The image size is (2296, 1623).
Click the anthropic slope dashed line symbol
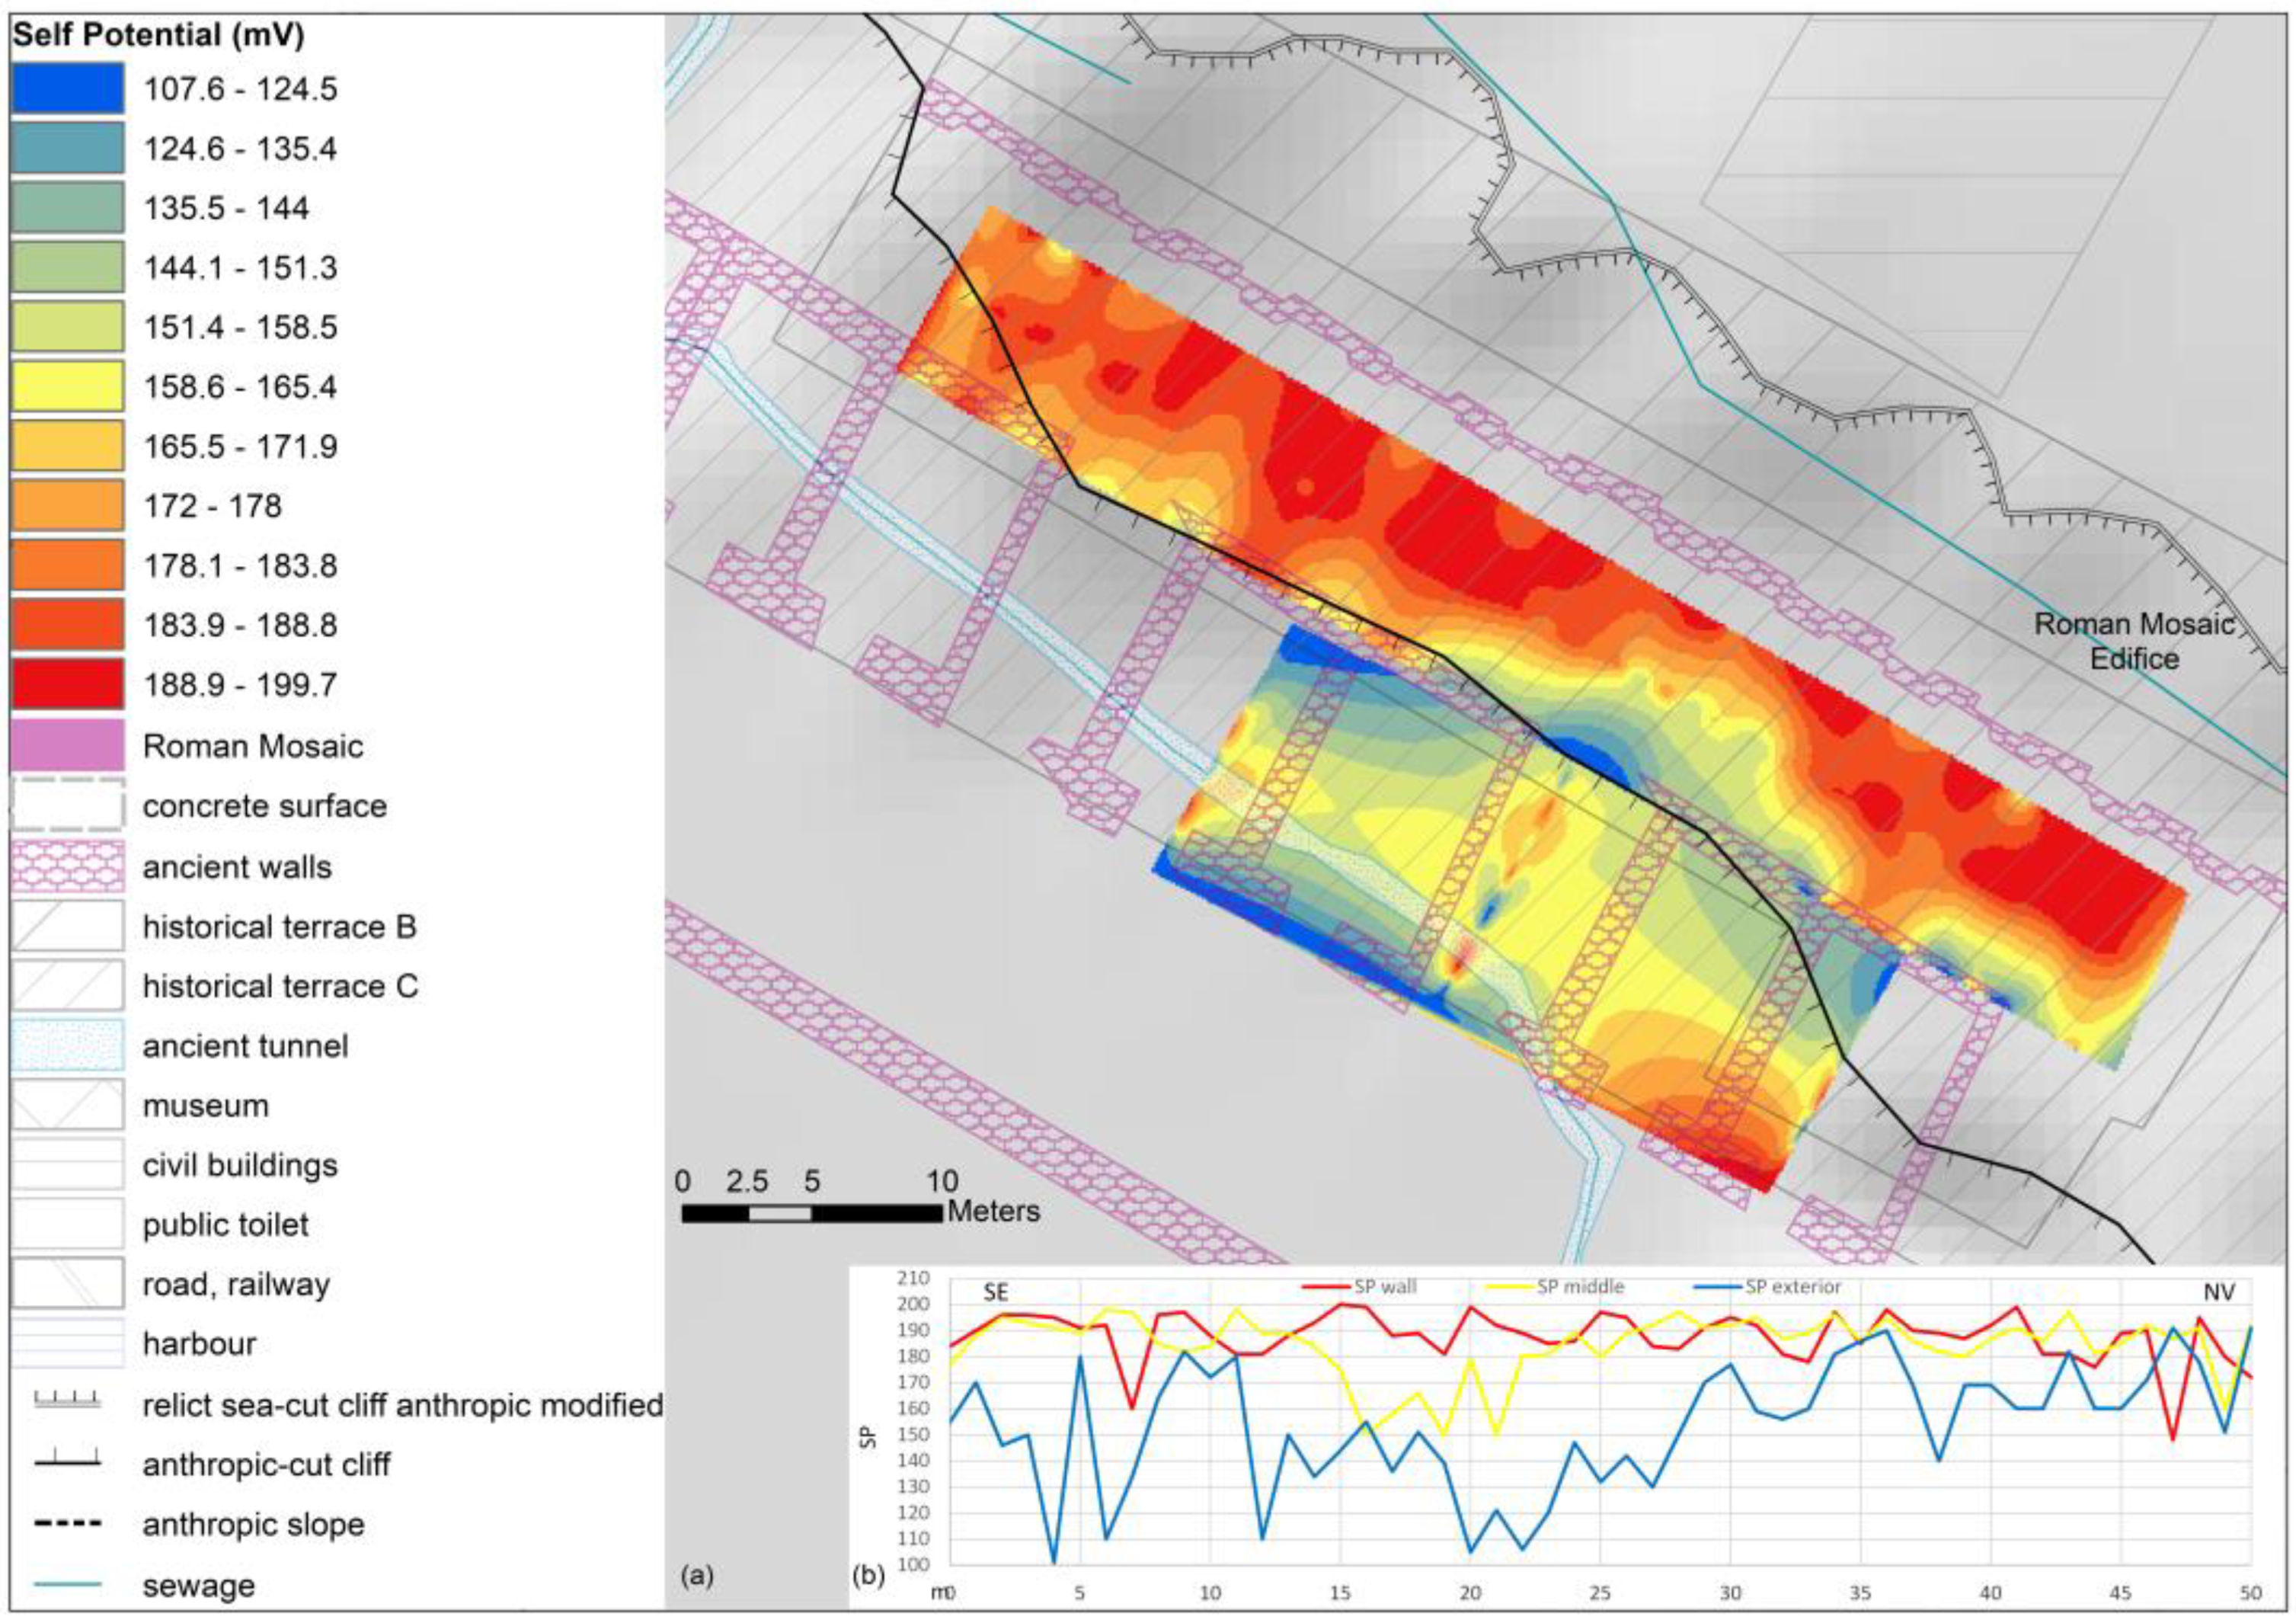tap(67, 1524)
